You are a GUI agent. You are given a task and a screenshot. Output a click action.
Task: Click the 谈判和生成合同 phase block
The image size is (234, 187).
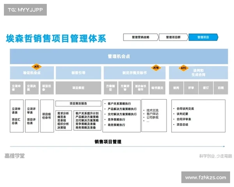click(x=199, y=73)
